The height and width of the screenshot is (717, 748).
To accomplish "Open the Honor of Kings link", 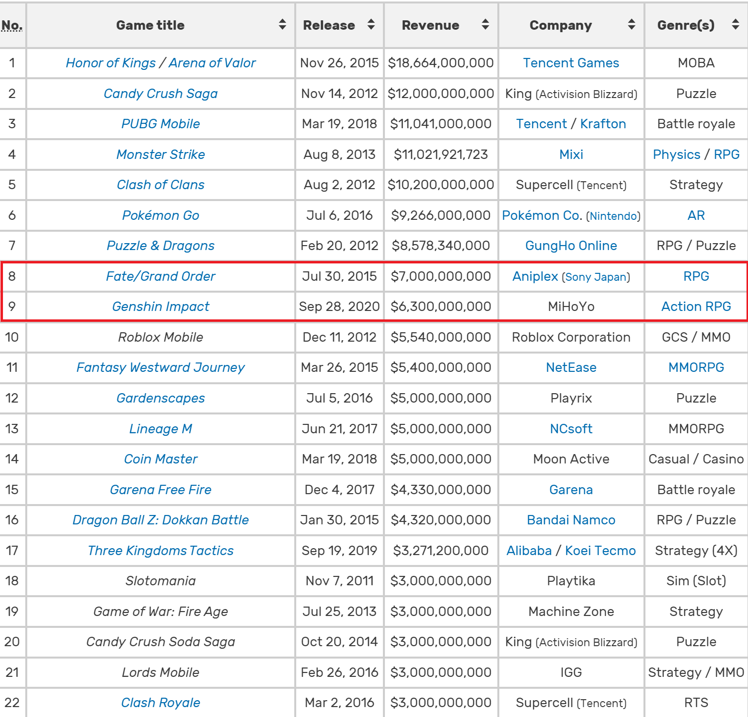I will pos(111,63).
